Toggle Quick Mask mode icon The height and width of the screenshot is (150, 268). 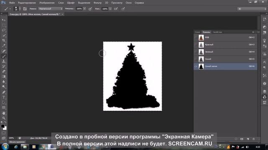click(x=4, y=133)
